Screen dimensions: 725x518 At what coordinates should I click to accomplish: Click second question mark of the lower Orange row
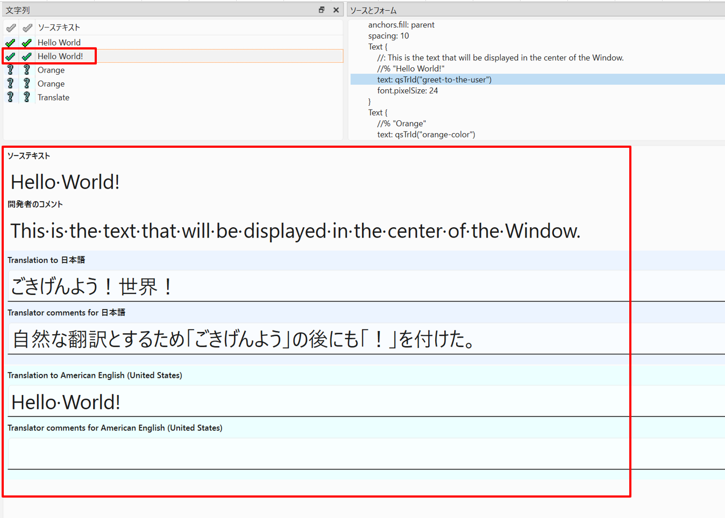point(27,84)
